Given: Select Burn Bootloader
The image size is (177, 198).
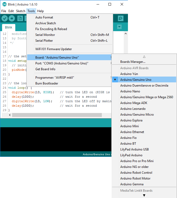Looking at the screenshot, I should point(69,83).
